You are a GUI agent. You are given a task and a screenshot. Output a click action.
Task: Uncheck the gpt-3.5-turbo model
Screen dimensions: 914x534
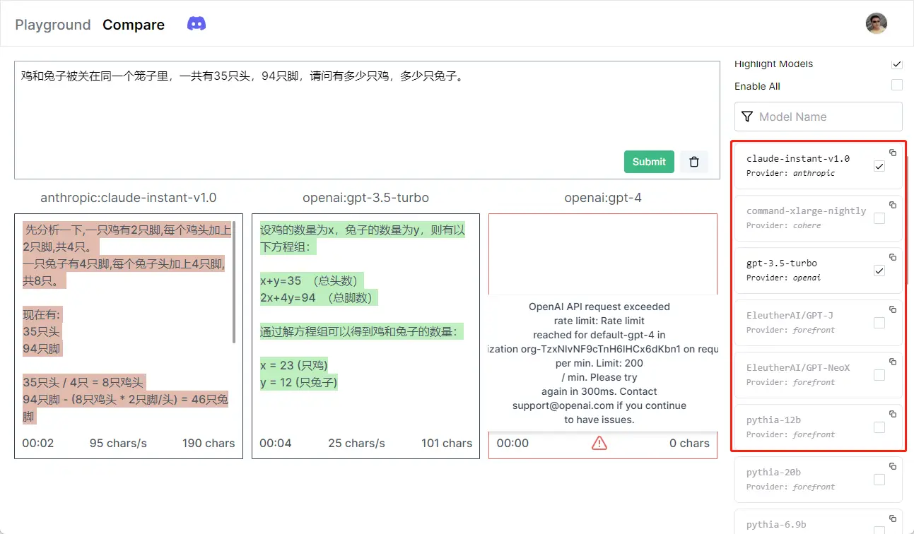pos(879,271)
